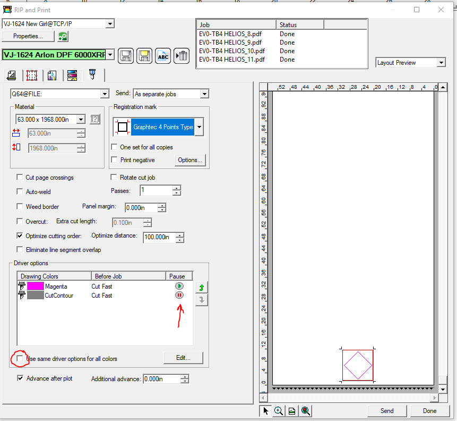Click the Send button
This screenshot has width=457, height=421.
point(387,411)
